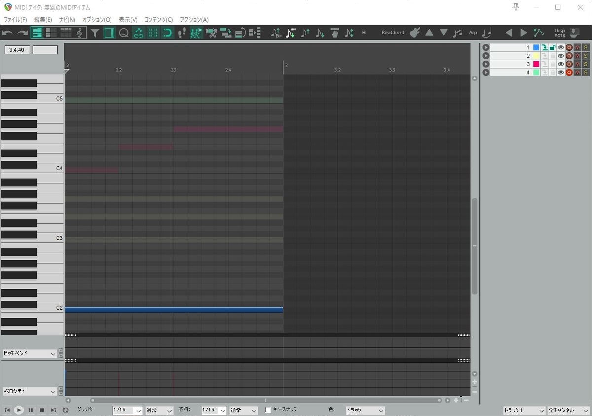592x416 pixels.
Task: Toggle the repeat loop button in transport
Action: [x=65, y=410]
